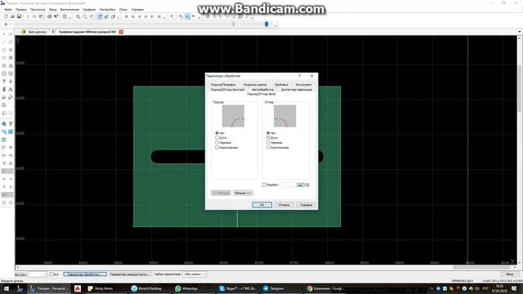Select the text 'A' tool in left toolbar
This screenshot has height=294, width=523.
pos(11,89)
